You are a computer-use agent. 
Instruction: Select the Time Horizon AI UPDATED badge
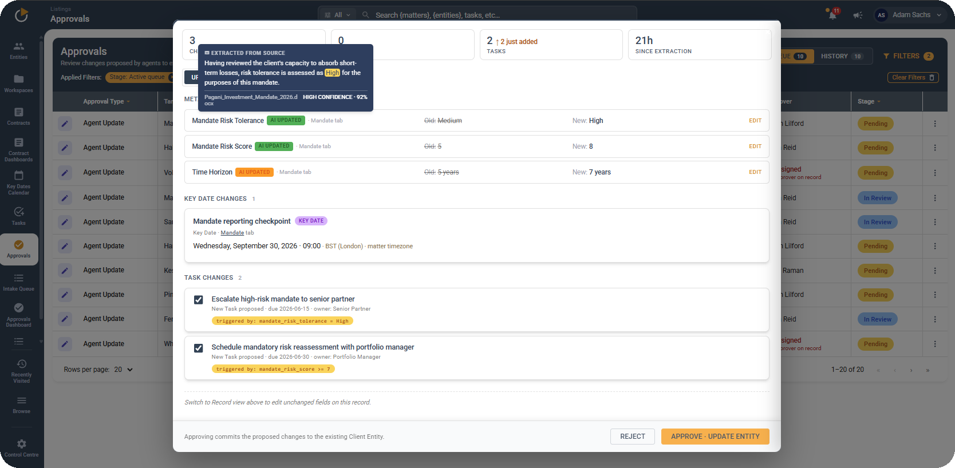(254, 172)
